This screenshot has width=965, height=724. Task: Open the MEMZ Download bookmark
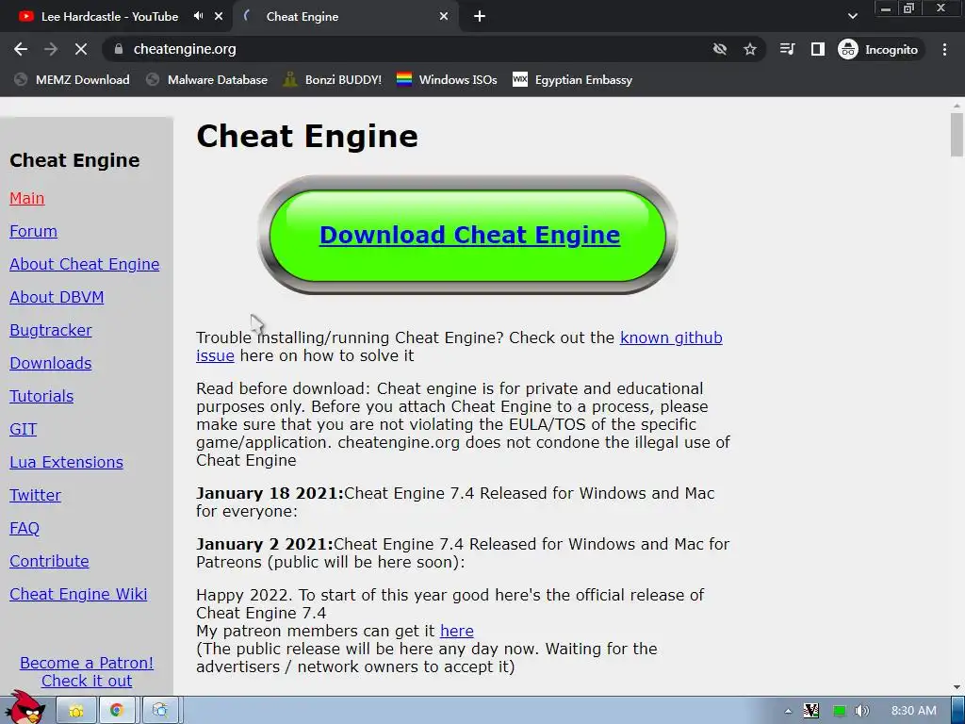click(x=72, y=80)
